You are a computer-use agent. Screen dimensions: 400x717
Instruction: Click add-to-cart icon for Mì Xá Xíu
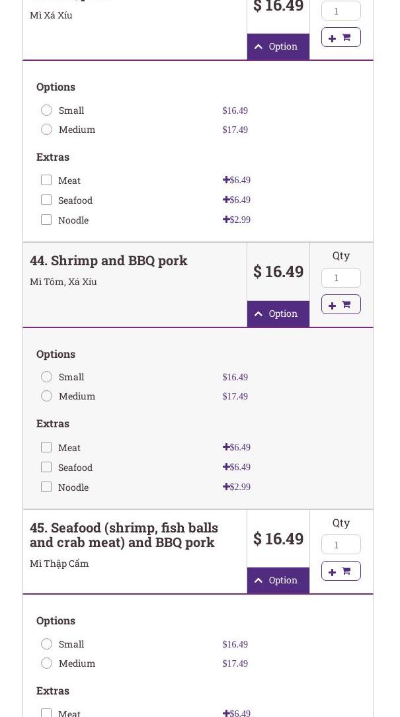[x=340, y=38]
